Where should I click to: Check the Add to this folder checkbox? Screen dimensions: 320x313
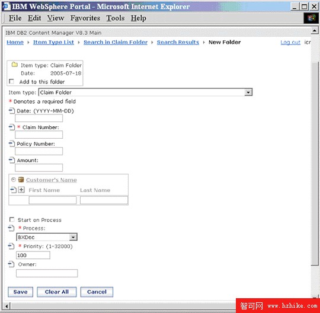(11, 82)
